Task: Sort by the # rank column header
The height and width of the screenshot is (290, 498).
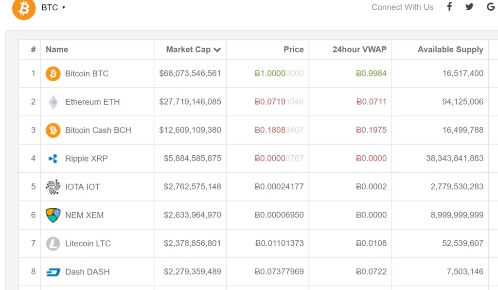Action: pyautogui.click(x=34, y=50)
